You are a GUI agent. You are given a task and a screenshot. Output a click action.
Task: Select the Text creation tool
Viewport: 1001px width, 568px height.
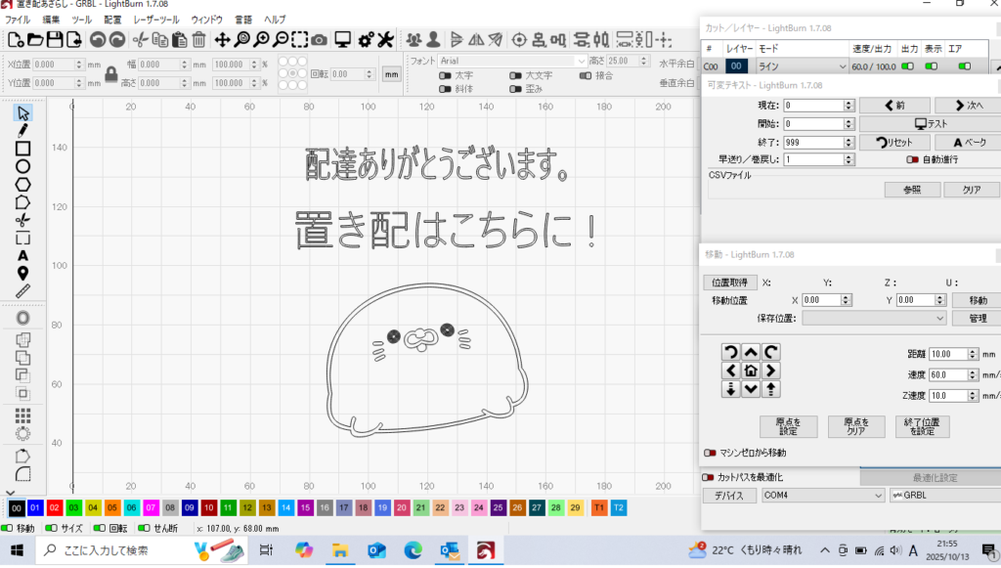(22, 255)
